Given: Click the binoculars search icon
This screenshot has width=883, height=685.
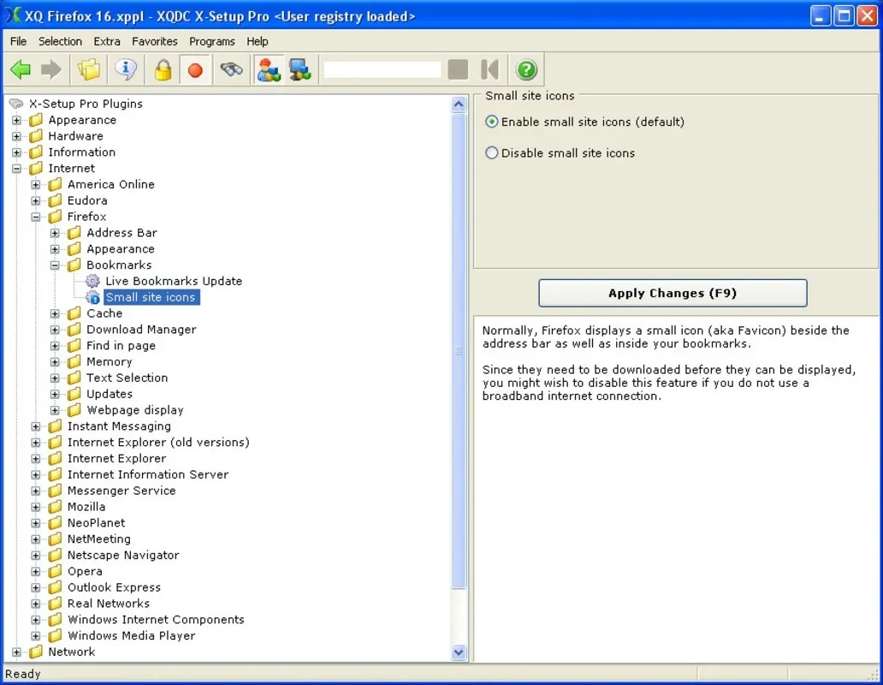Looking at the screenshot, I should click(232, 70).
